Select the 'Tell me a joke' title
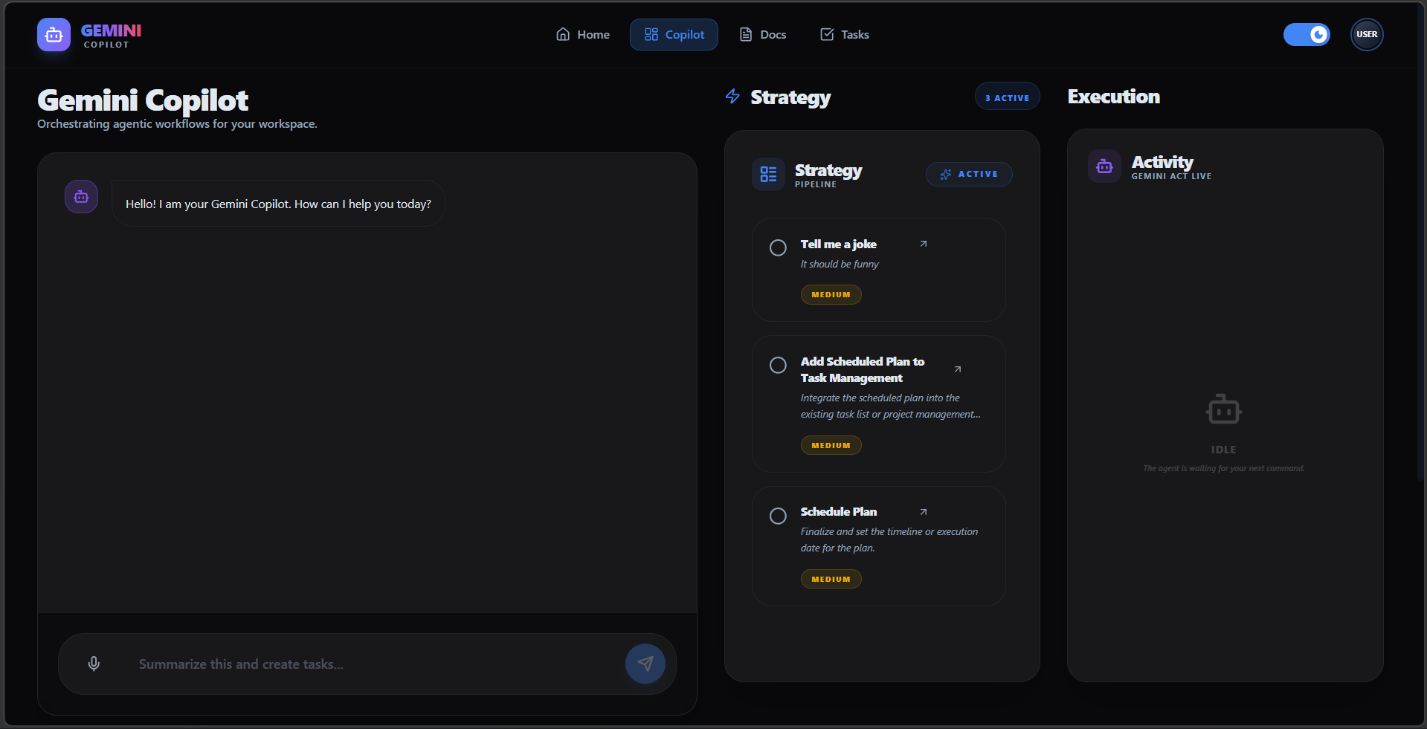This screenshot has width=1427, height=729. (x=838, y=244)
